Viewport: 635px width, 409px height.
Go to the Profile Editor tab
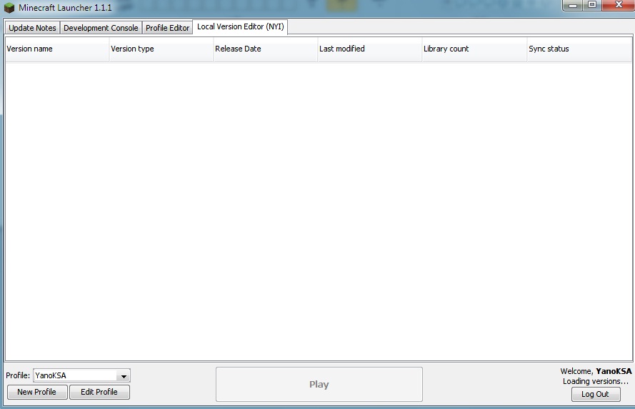coord(167,28)
